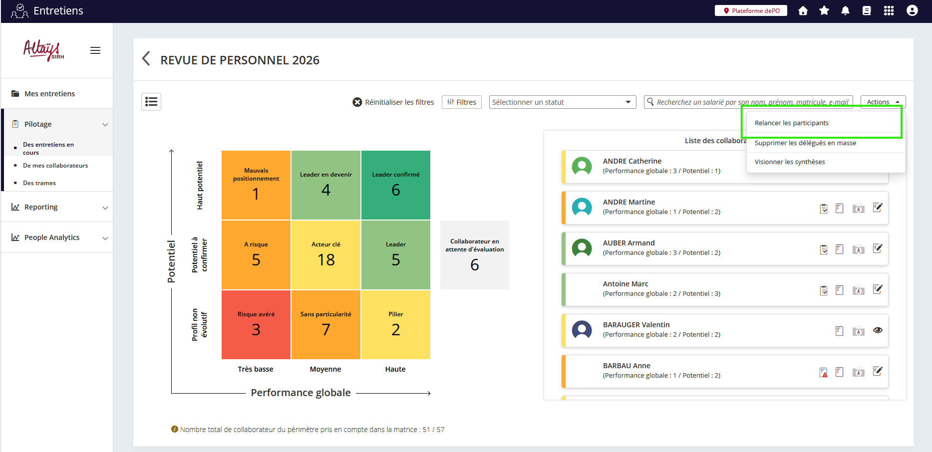
Task: Click edit icon for ANDRE Martine
Action: [878, 208]
